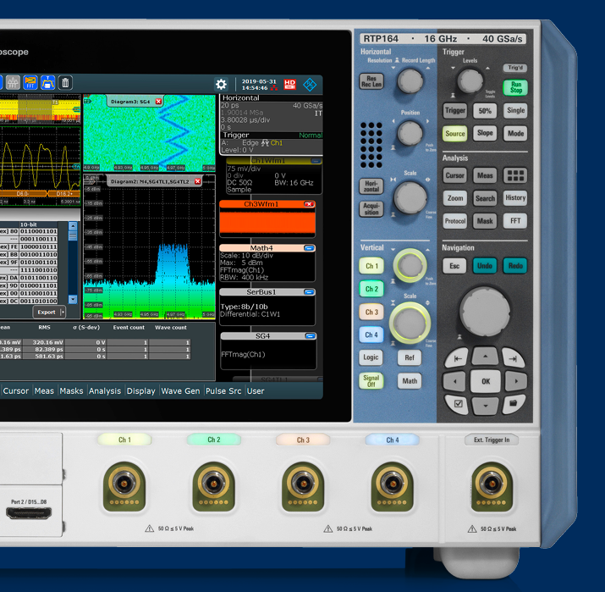The image size is (605, 592).
Task: Click the Rohde & Schwarz diamond logo icon
Action: (x=310, y=85)
